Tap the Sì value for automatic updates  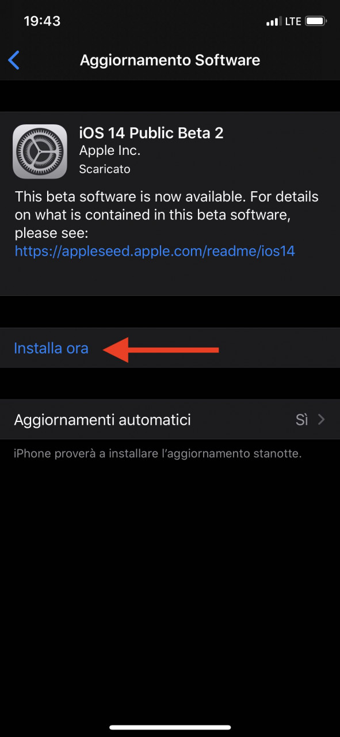(302, 420)
